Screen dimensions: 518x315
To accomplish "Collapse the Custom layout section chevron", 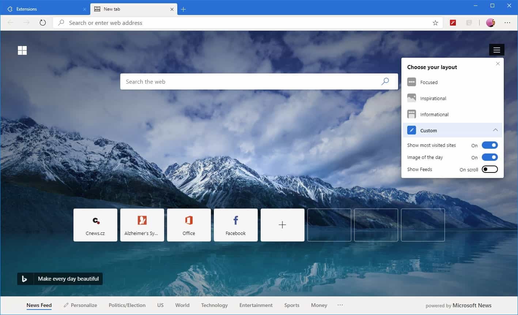I will pos(495,130).
